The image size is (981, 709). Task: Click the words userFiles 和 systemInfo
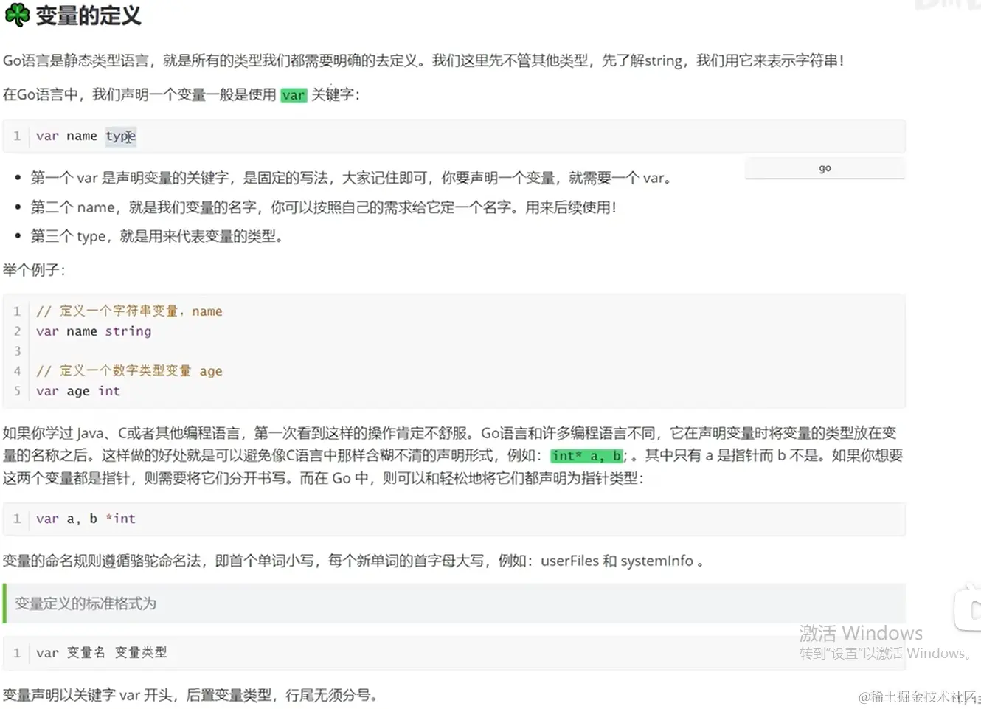[x=617, y=561]
